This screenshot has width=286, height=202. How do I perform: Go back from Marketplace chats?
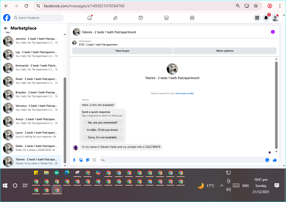pyautogui.click(x=6, y=28)
